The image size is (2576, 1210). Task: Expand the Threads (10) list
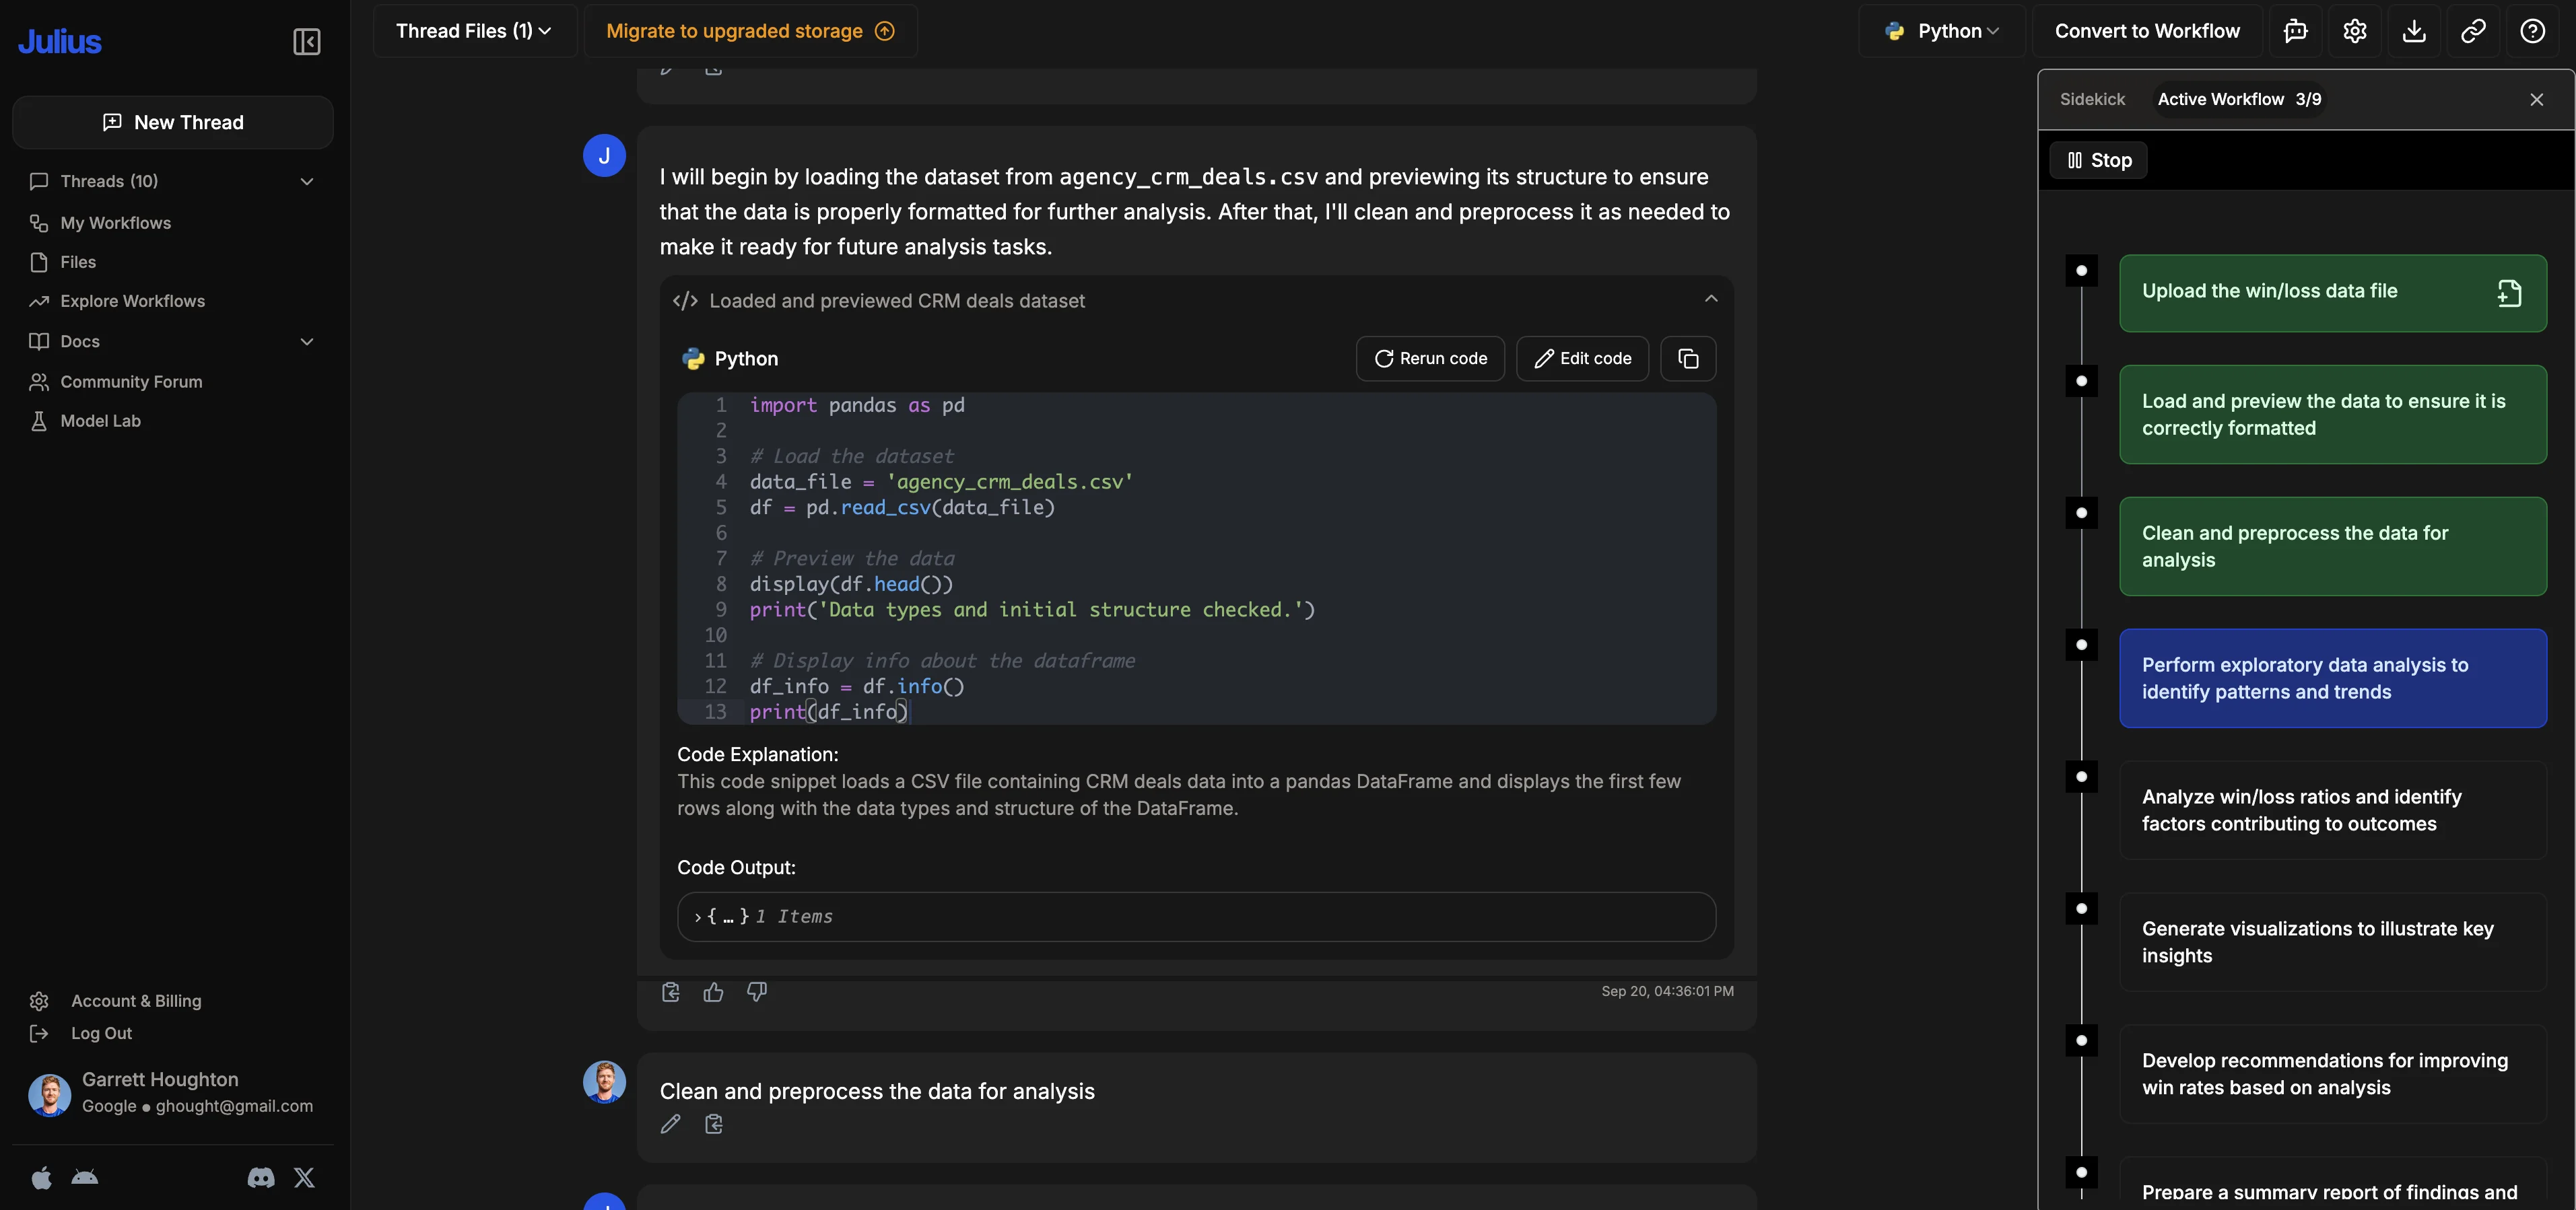(x=307, y=181)
